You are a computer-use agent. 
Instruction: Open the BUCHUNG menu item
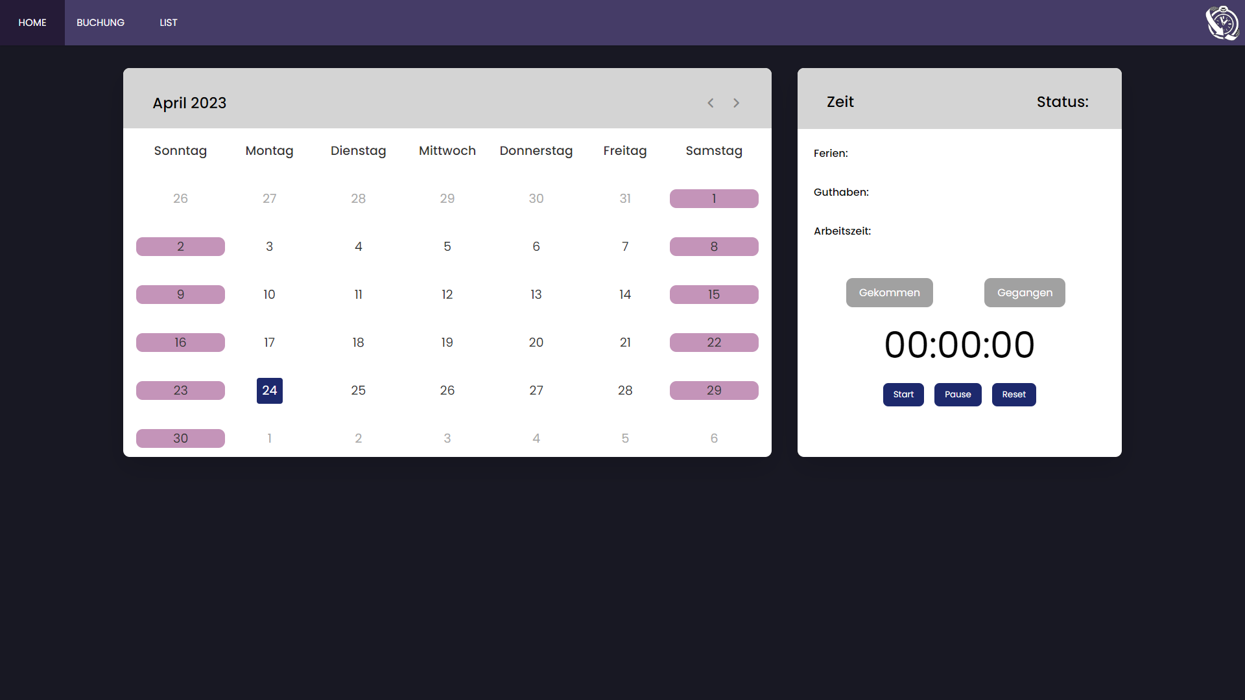pos(101,23)
